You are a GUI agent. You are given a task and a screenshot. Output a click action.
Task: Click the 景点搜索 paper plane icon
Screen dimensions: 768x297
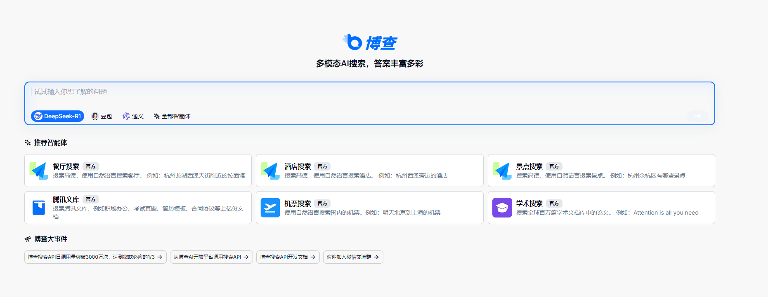coord(502,171)
